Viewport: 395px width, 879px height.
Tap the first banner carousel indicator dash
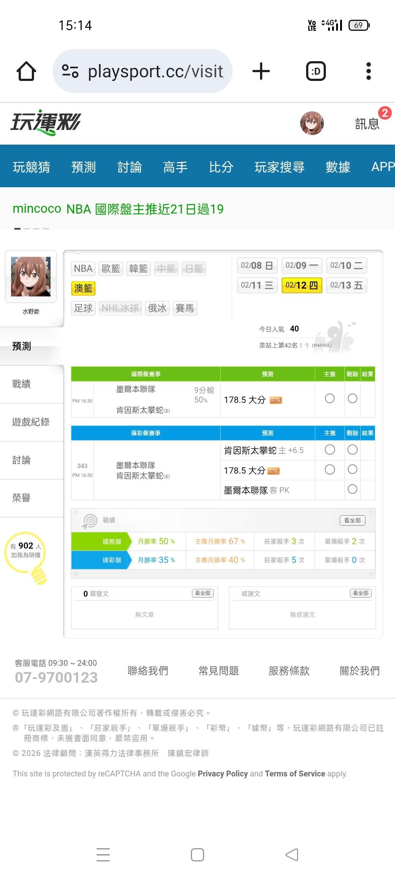[17, 229]
